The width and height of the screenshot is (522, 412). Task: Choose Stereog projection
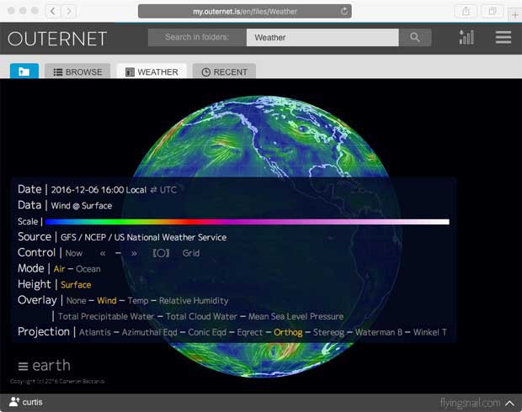(x=328, y=332)
